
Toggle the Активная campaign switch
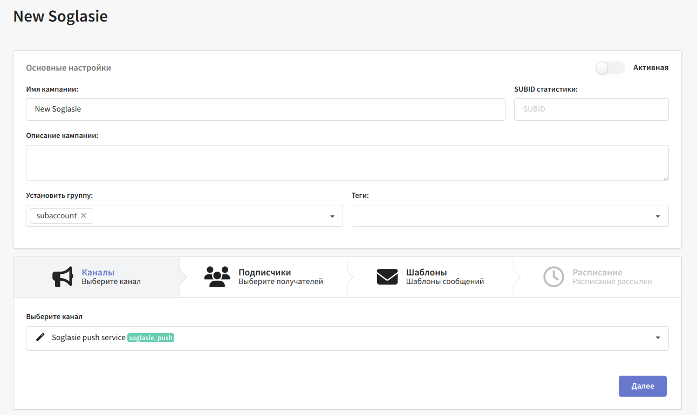tap(610, 68)
